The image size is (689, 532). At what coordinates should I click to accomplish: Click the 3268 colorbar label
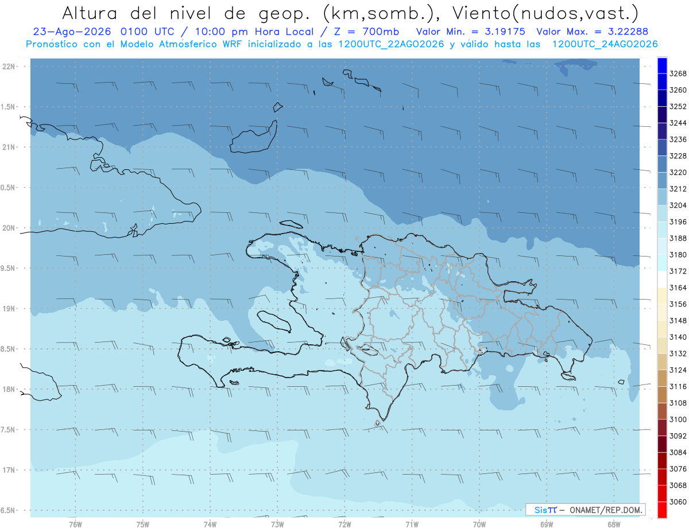pyautogui.click(x=678, y=73)
